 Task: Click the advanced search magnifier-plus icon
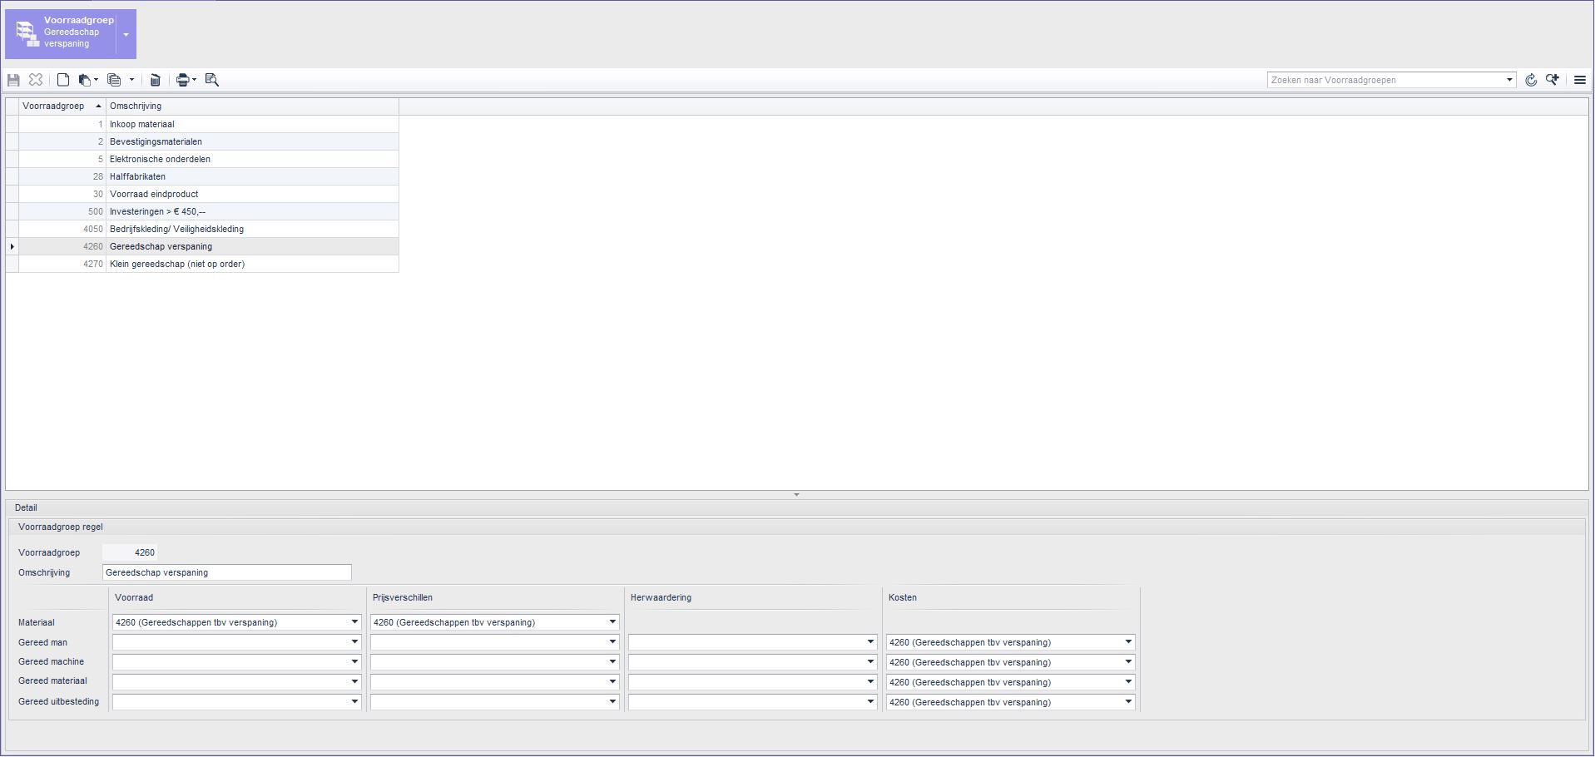point(1553,80)
